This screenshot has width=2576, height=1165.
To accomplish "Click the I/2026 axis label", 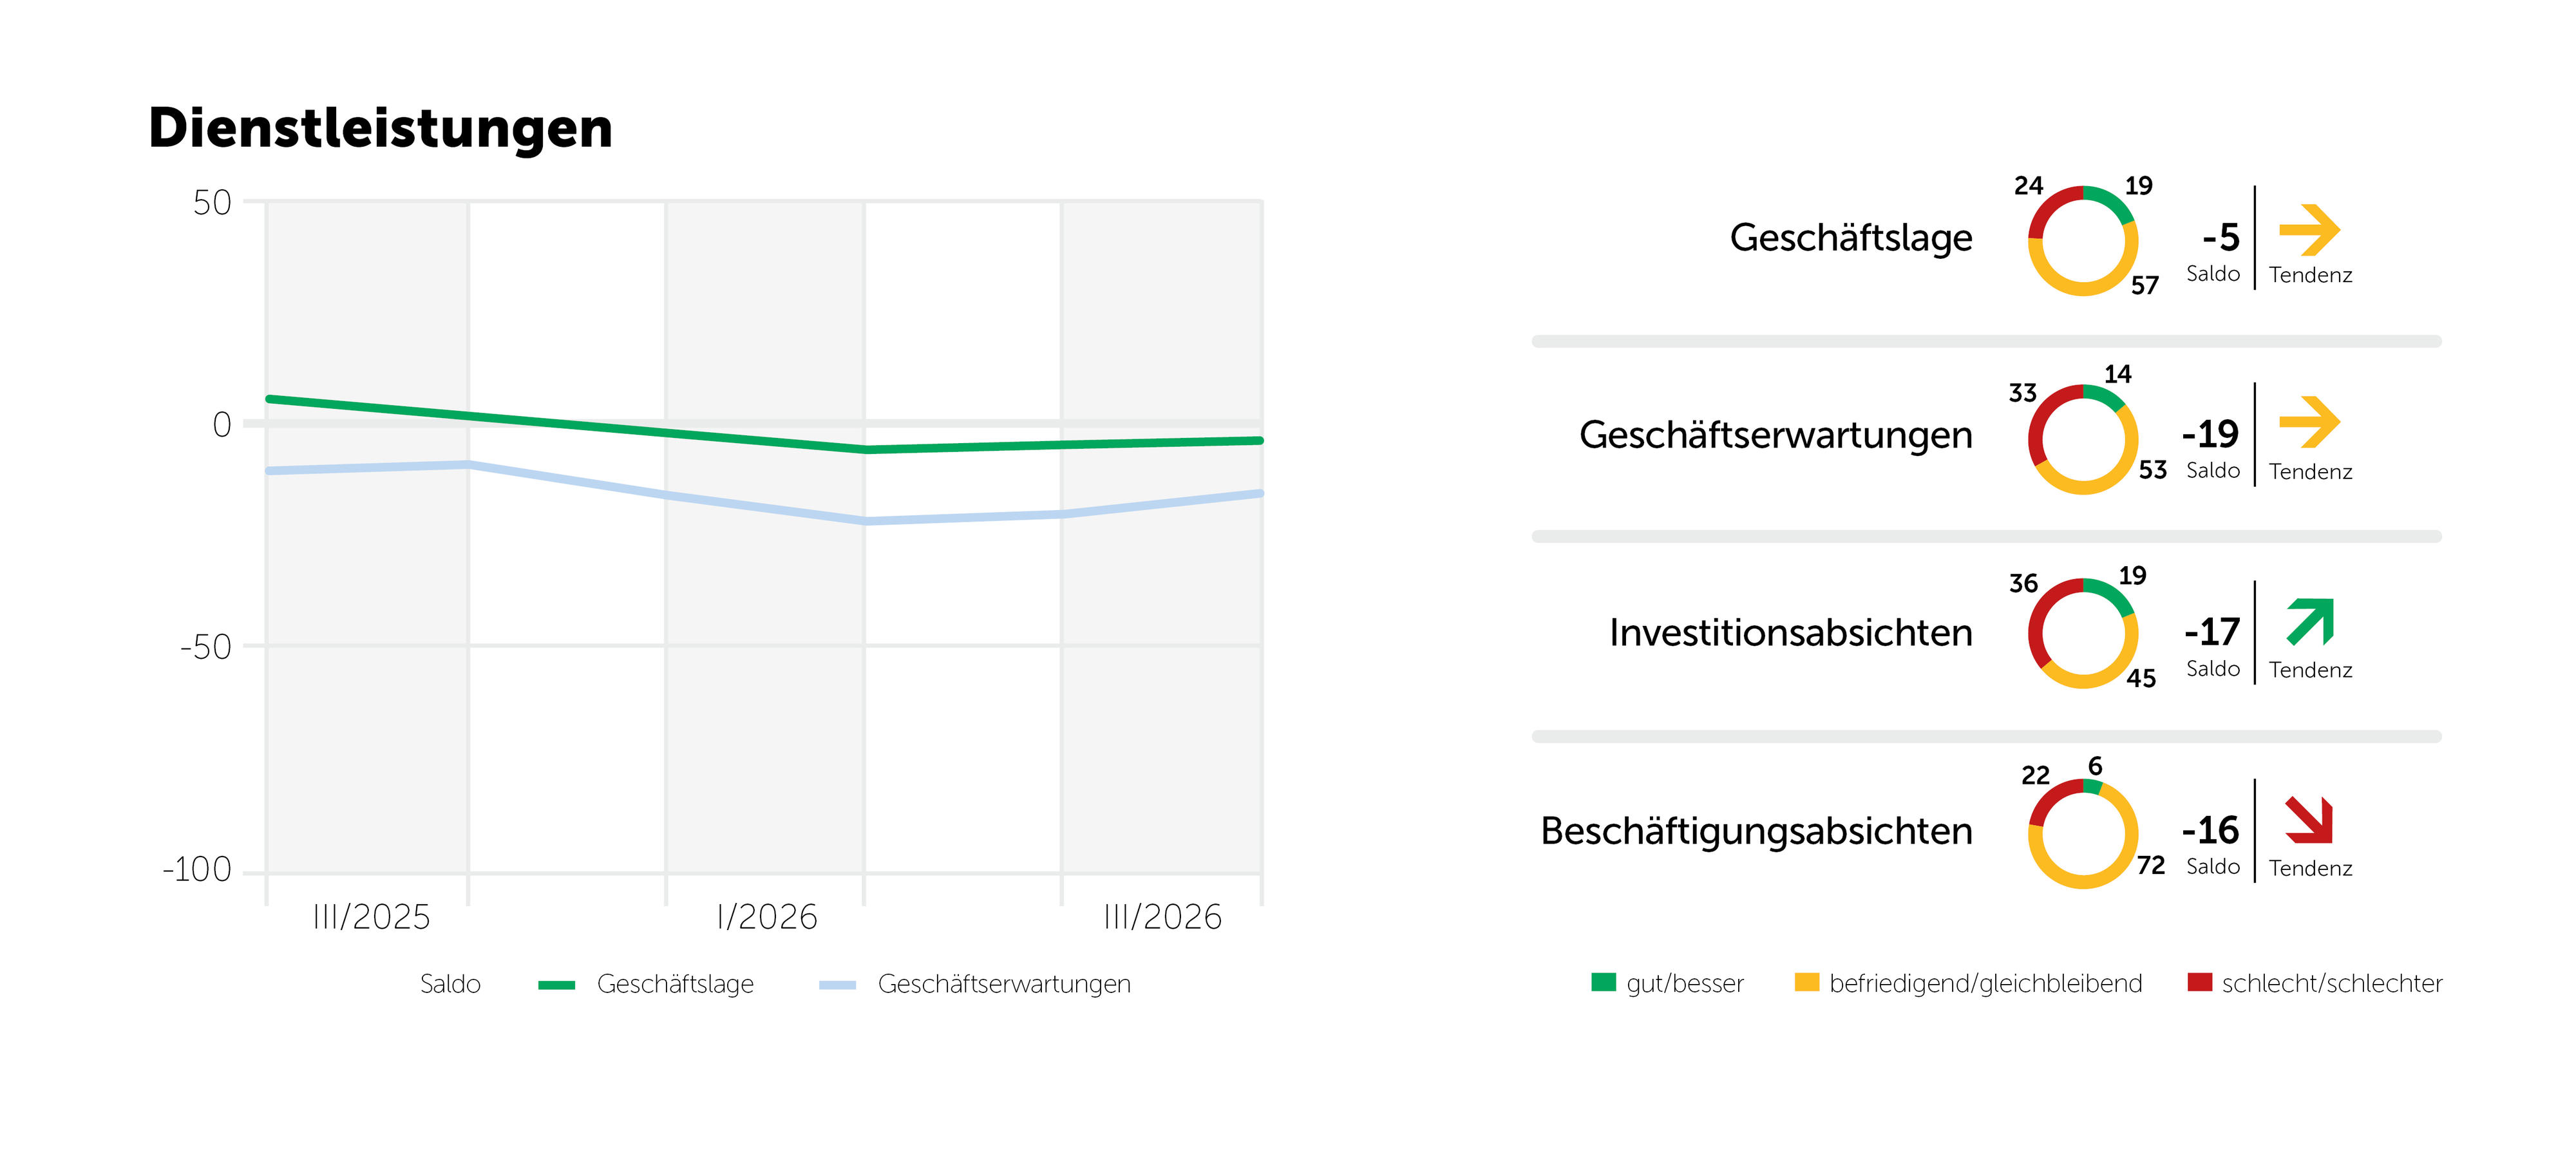I will click(x=767, y=916).
